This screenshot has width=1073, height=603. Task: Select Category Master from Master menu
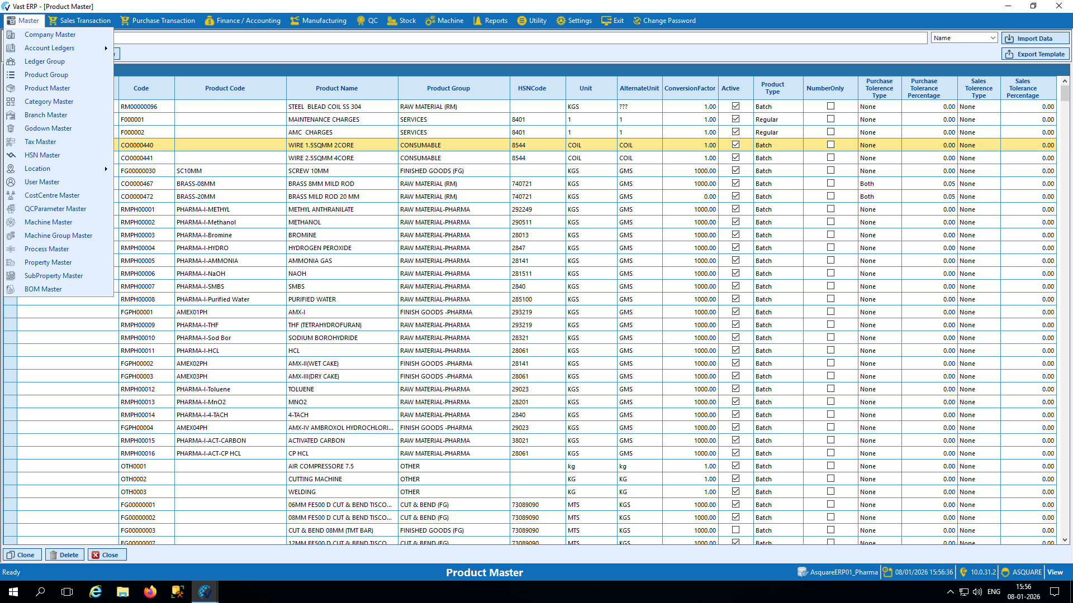point(49,102)
